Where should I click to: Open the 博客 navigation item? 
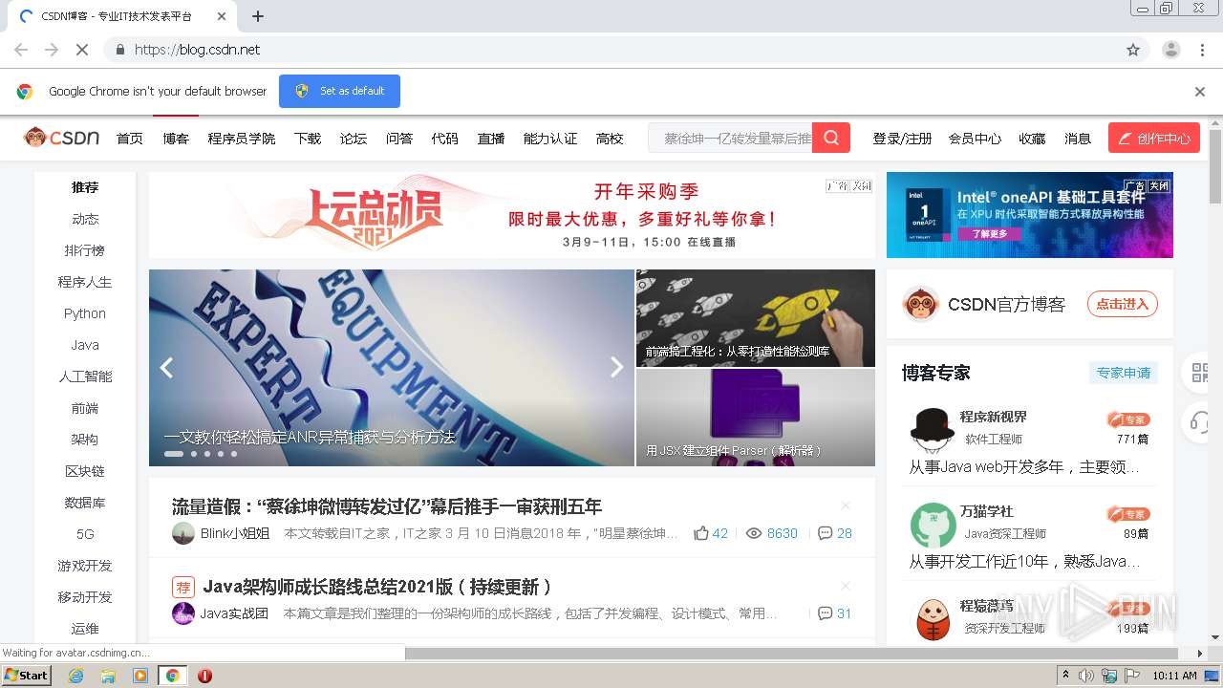pyautogui.click(x=176, y=139)
